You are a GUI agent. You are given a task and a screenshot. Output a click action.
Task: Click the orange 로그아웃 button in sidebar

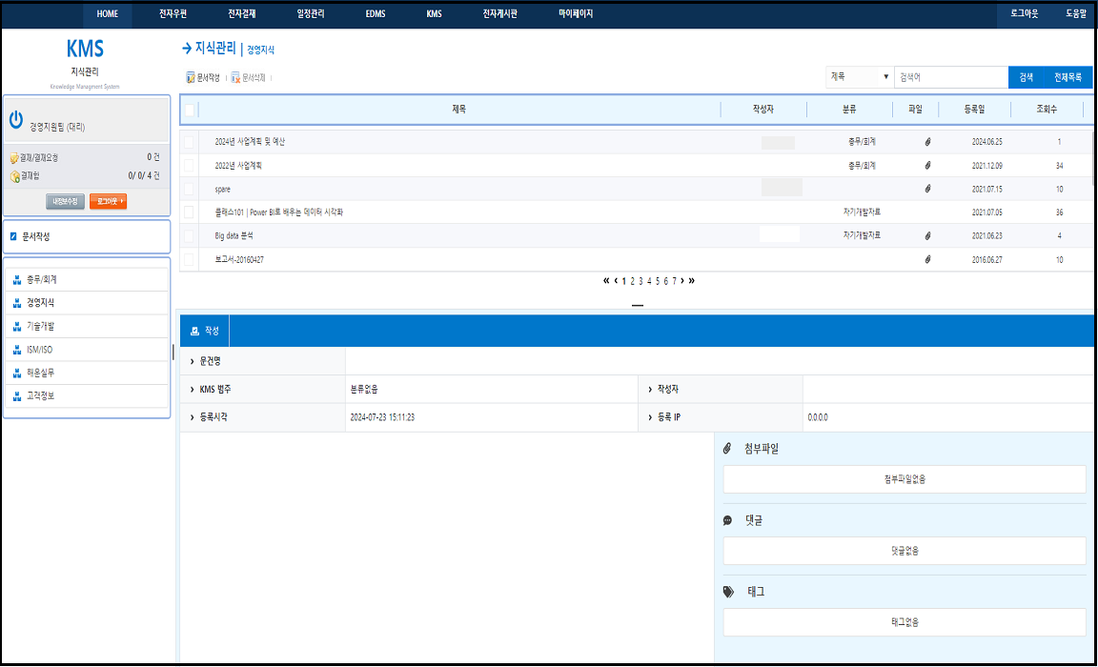[108, 202]
